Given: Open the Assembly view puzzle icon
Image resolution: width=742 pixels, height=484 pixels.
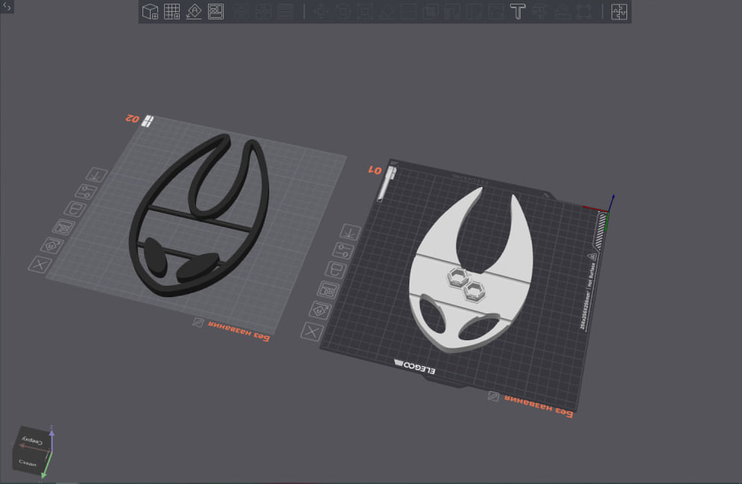Looking at the screenshot, I should (x=618, y=11).
